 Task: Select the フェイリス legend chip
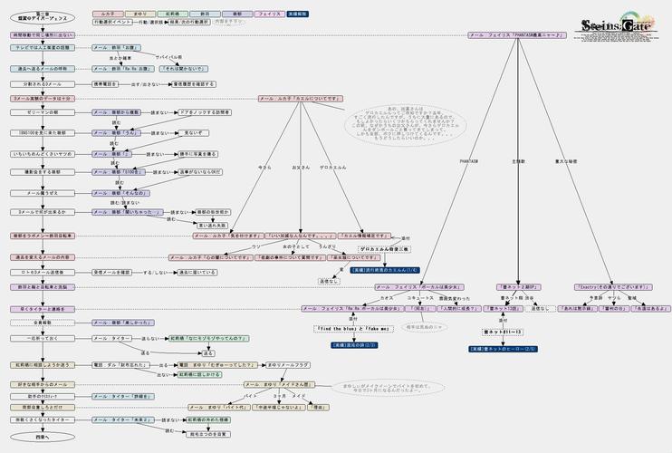270,15
